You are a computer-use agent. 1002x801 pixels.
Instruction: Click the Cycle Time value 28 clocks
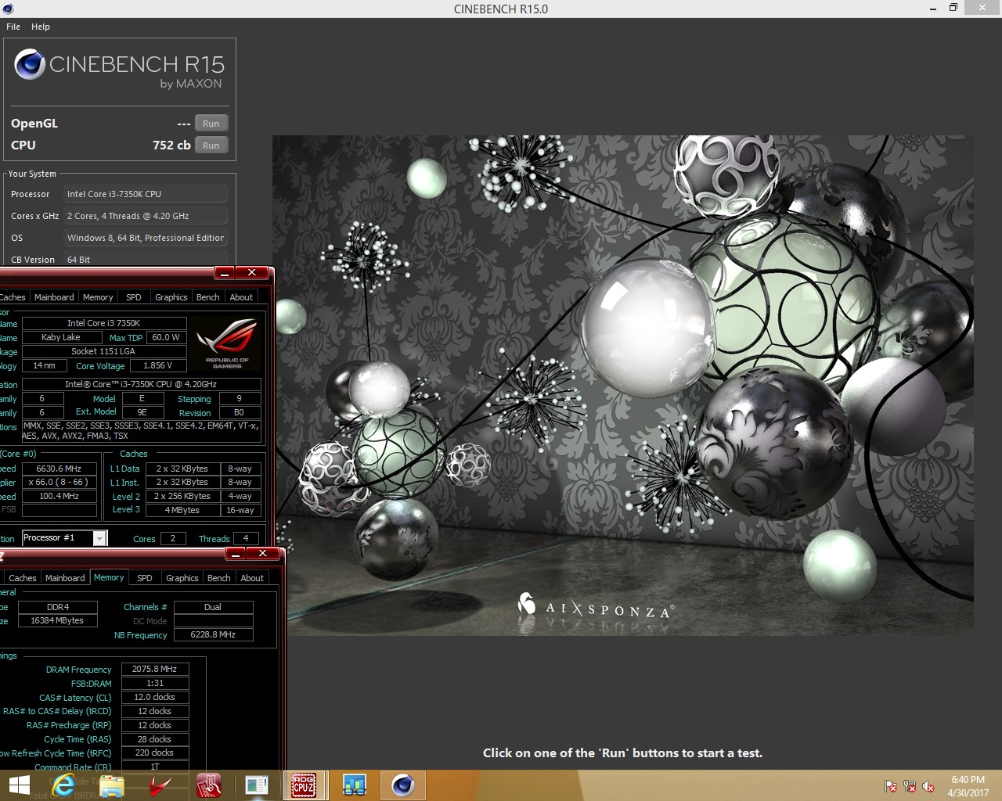click(154, 740)
